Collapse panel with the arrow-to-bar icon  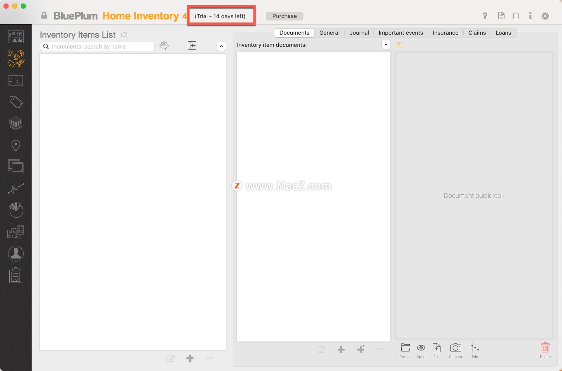(192, 45)
